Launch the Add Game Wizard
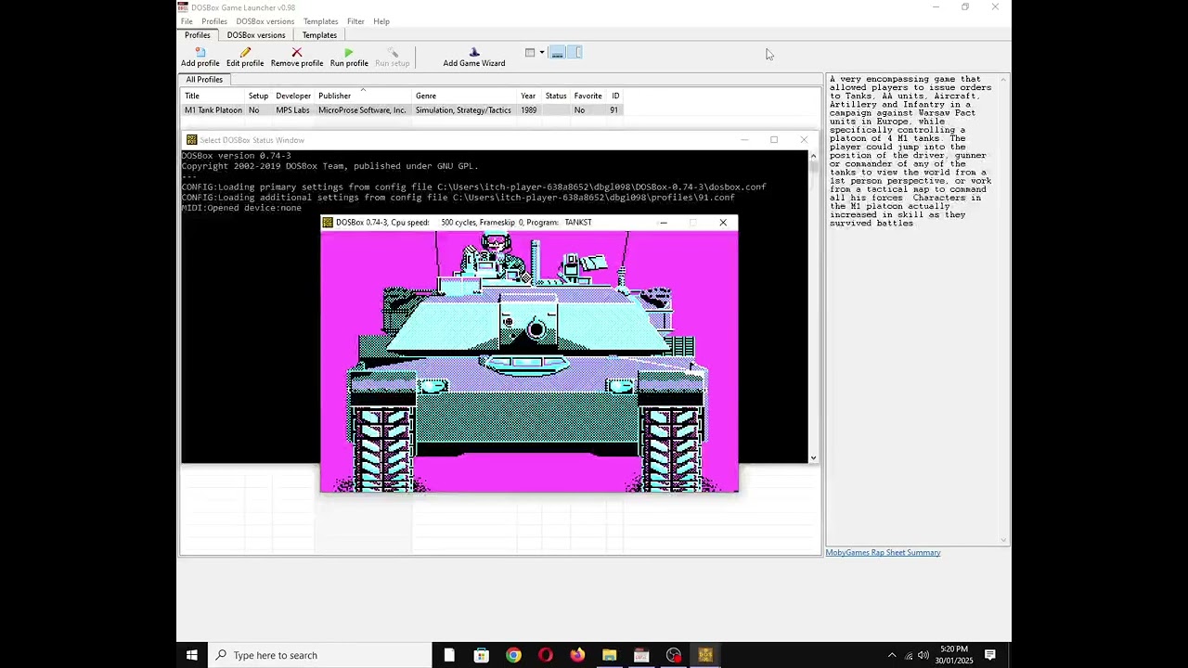The height and width of the screenshot is (668, 1188). coord(474,58)
